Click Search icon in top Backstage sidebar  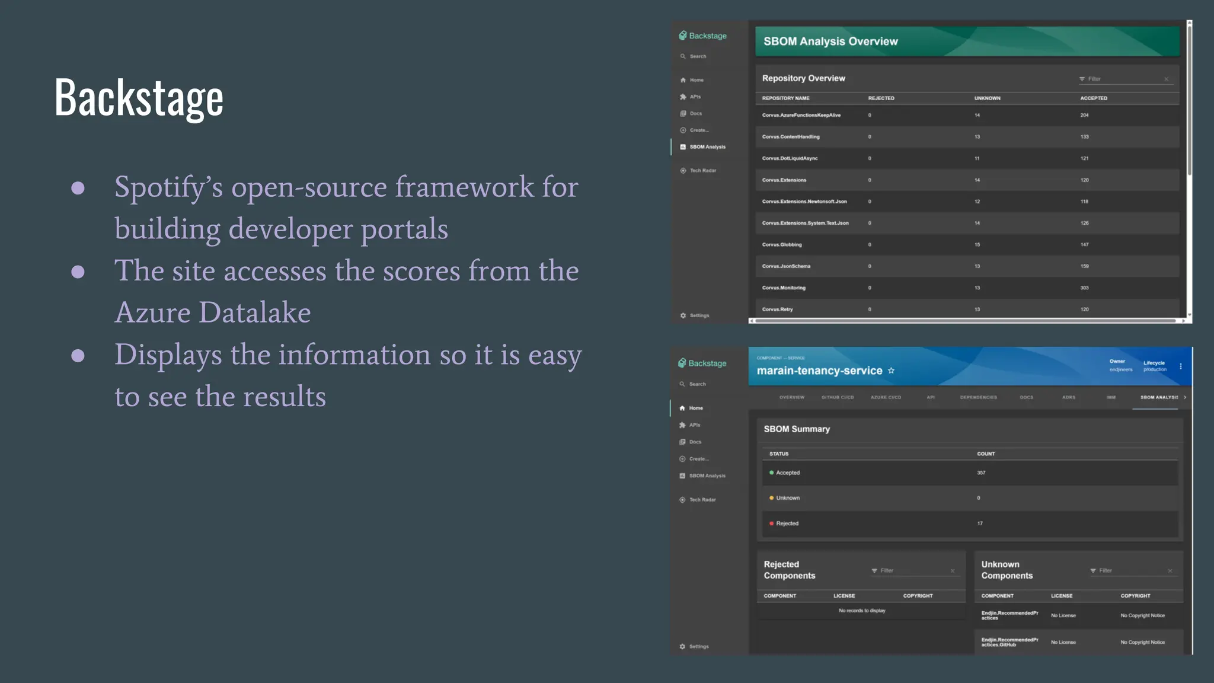pyautogui.click(x=683, y=56)
